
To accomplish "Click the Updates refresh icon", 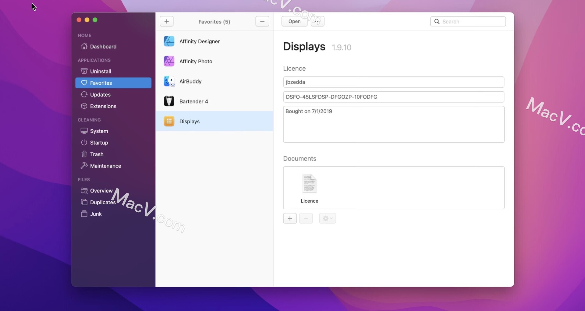I will pyautogui.click(x=84, y=94).
